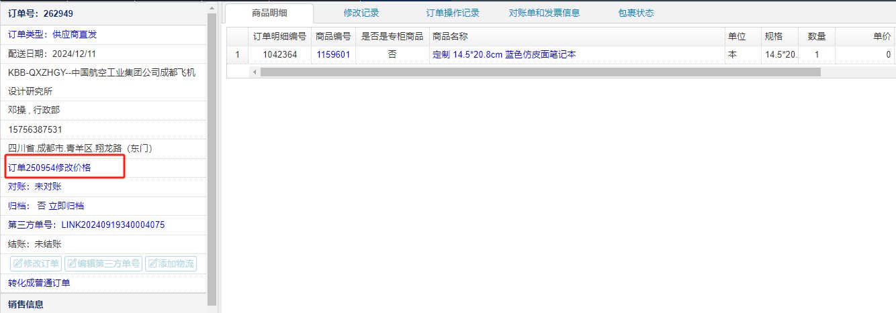896x313 pixels.
Task: Click the 修改订单 button
Action: click(x=36, y=263)
